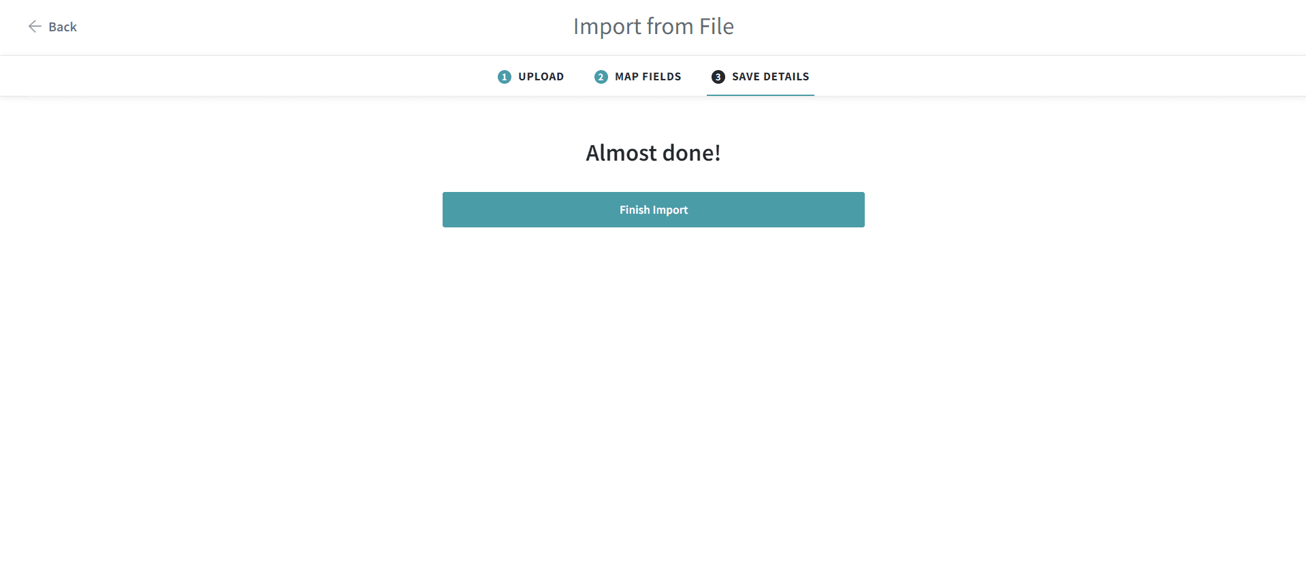Screen dimensions: 1306x580
Task: Click the numbered circle beside UPLOAD
Action: click(x=504, y=76)
